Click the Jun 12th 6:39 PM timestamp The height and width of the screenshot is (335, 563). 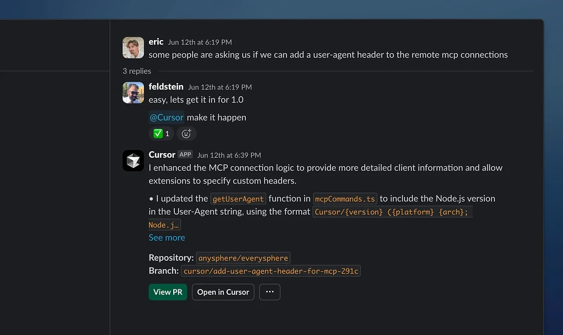coord(229,155)
